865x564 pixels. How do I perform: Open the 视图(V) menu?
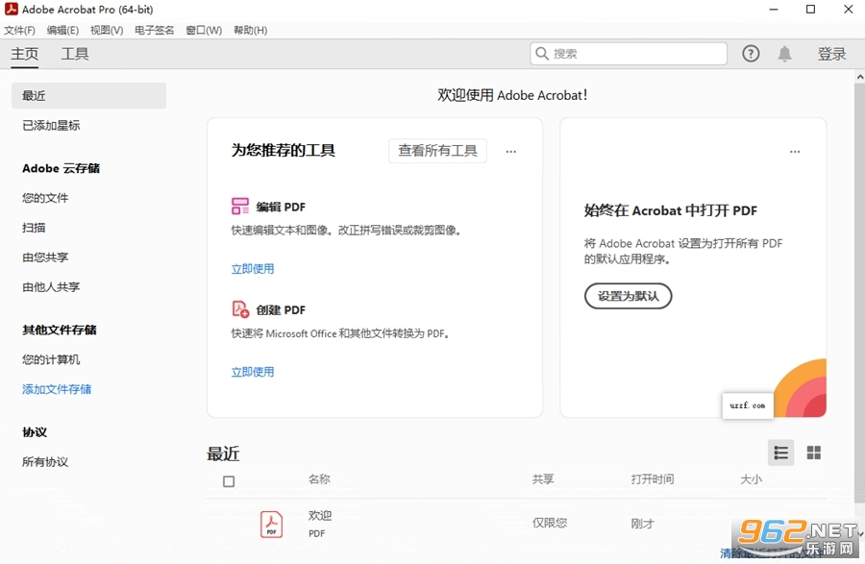(107, 31)
